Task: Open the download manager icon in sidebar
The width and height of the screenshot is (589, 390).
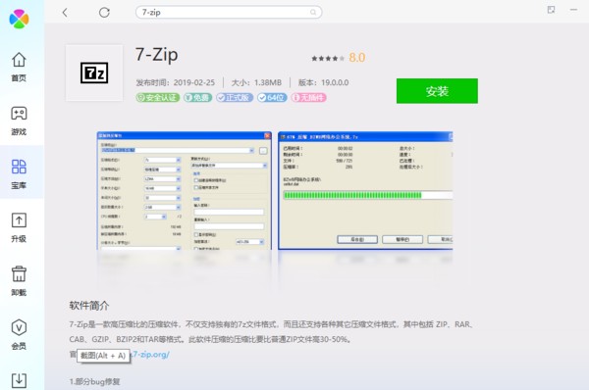Action: click(19, 380)
